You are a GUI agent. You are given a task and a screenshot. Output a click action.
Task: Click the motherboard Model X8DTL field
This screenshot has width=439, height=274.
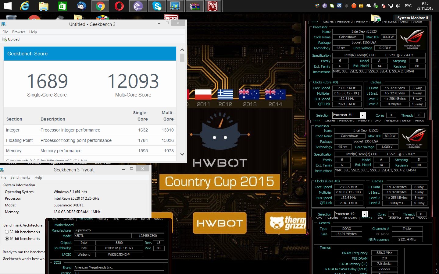[x=102, y=236]
